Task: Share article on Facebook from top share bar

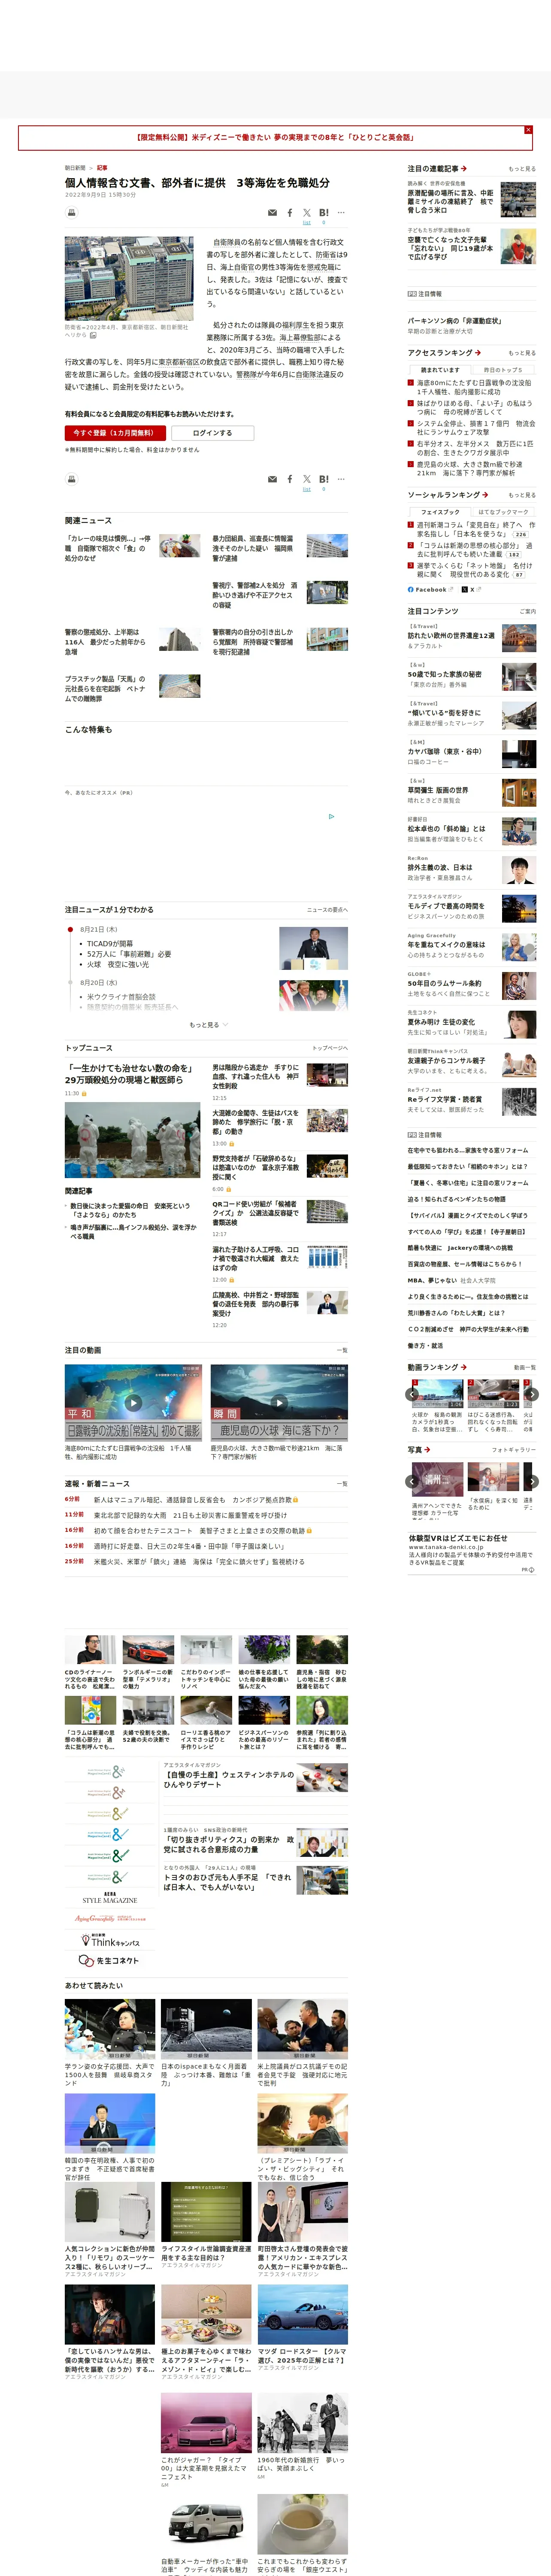Action: 290,213
